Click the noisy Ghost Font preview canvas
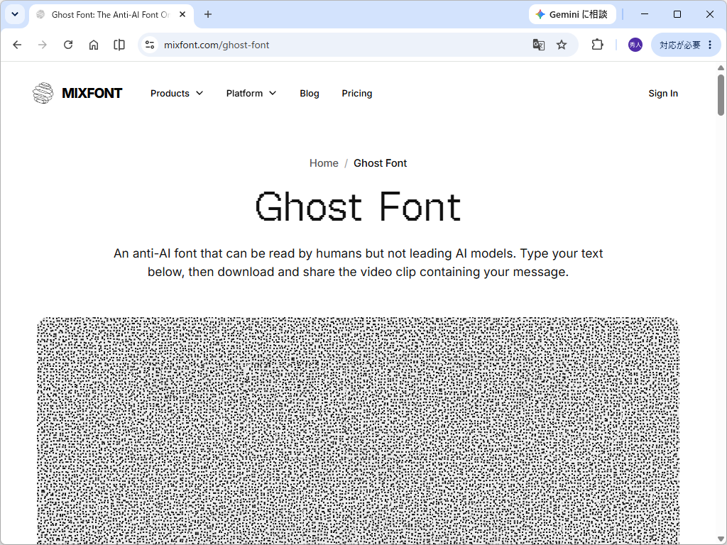 tap(358, 431)
